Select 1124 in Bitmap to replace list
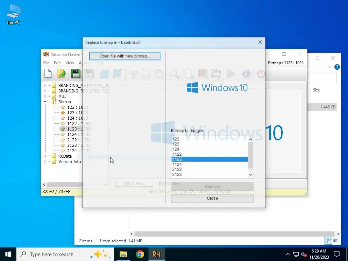This screenshot has width=348, height=261. (209, 164)
